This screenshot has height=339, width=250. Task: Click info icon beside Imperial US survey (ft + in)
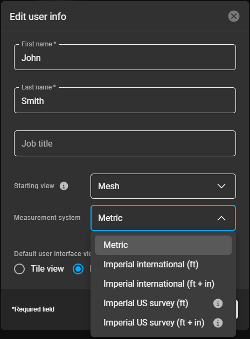tap(218, 323)
